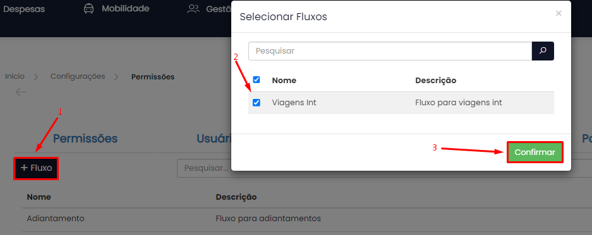Click the Mobilidade car icon

click(88, 9)
